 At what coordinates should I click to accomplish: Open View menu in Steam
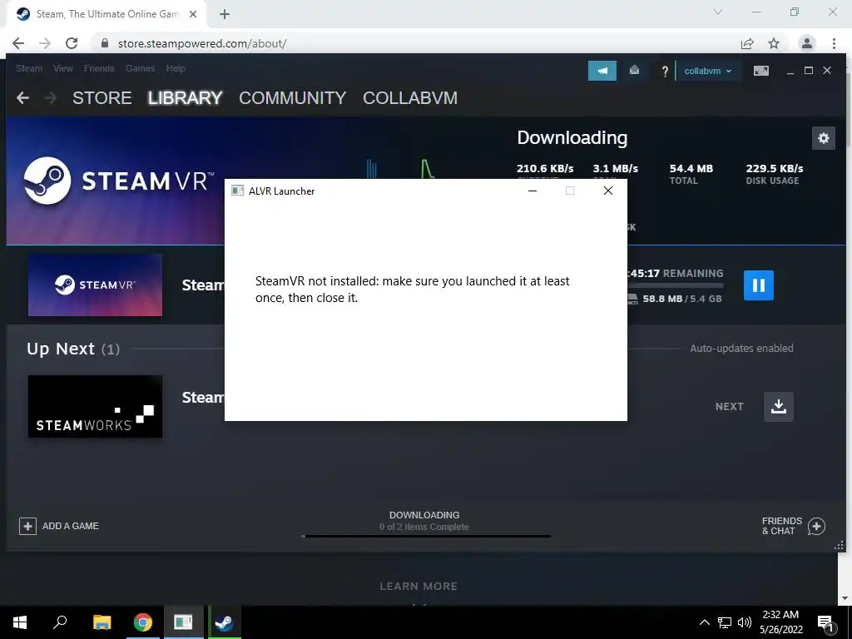pyautogui.click(x=63, y=68)
